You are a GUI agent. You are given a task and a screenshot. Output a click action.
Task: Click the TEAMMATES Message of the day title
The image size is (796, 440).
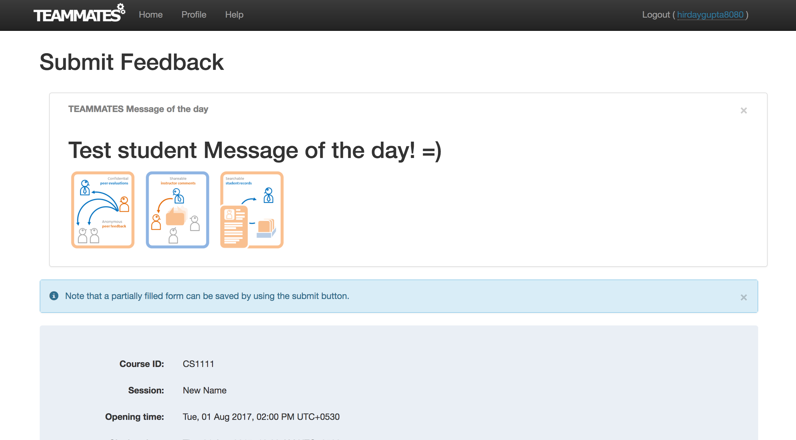(138, 109)
